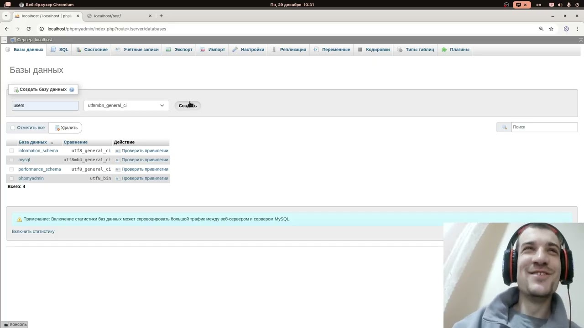Screen dimensions: 584x328
Task: Open the system volume icon
Action: [x=560, y=5]
